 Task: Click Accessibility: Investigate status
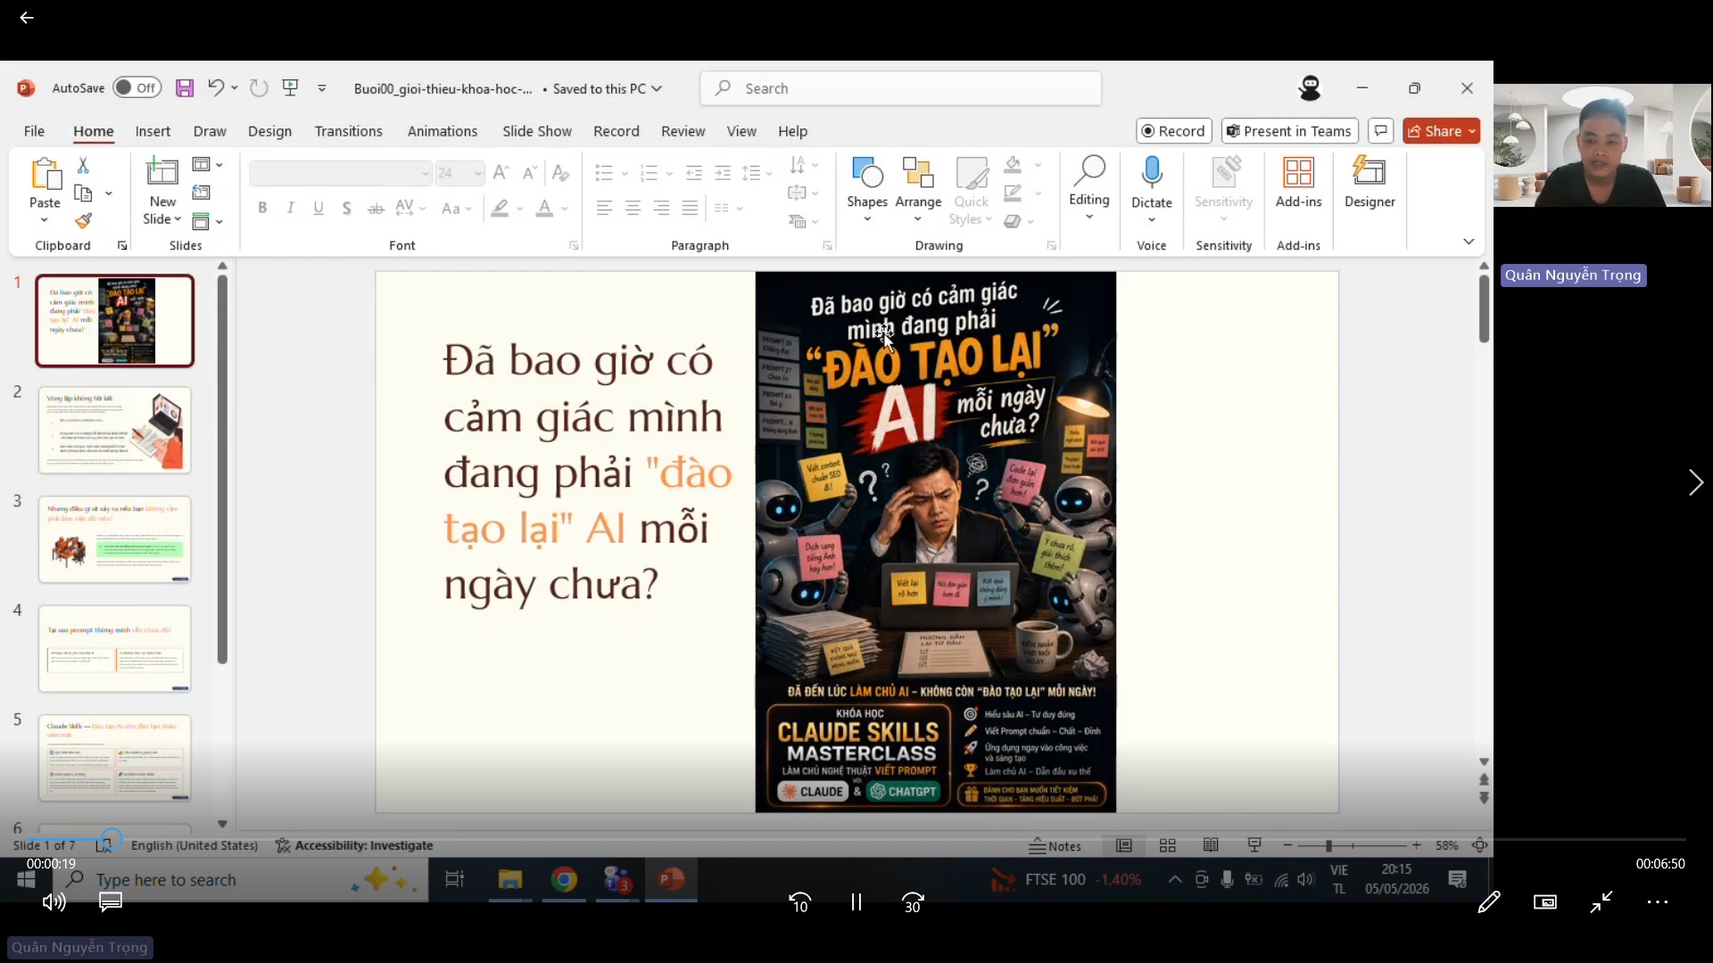[x=354, y=845]
